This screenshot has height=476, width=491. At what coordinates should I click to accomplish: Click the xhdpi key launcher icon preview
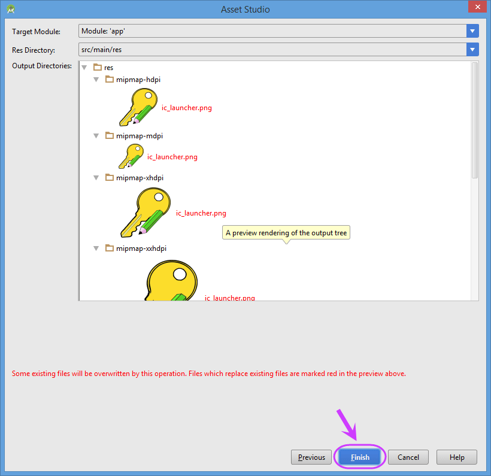click(146, 213)
